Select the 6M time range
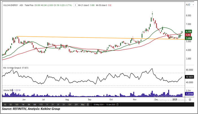Viewport: 198px width, 114px height. pyautogui.click(x=35, y=104)
